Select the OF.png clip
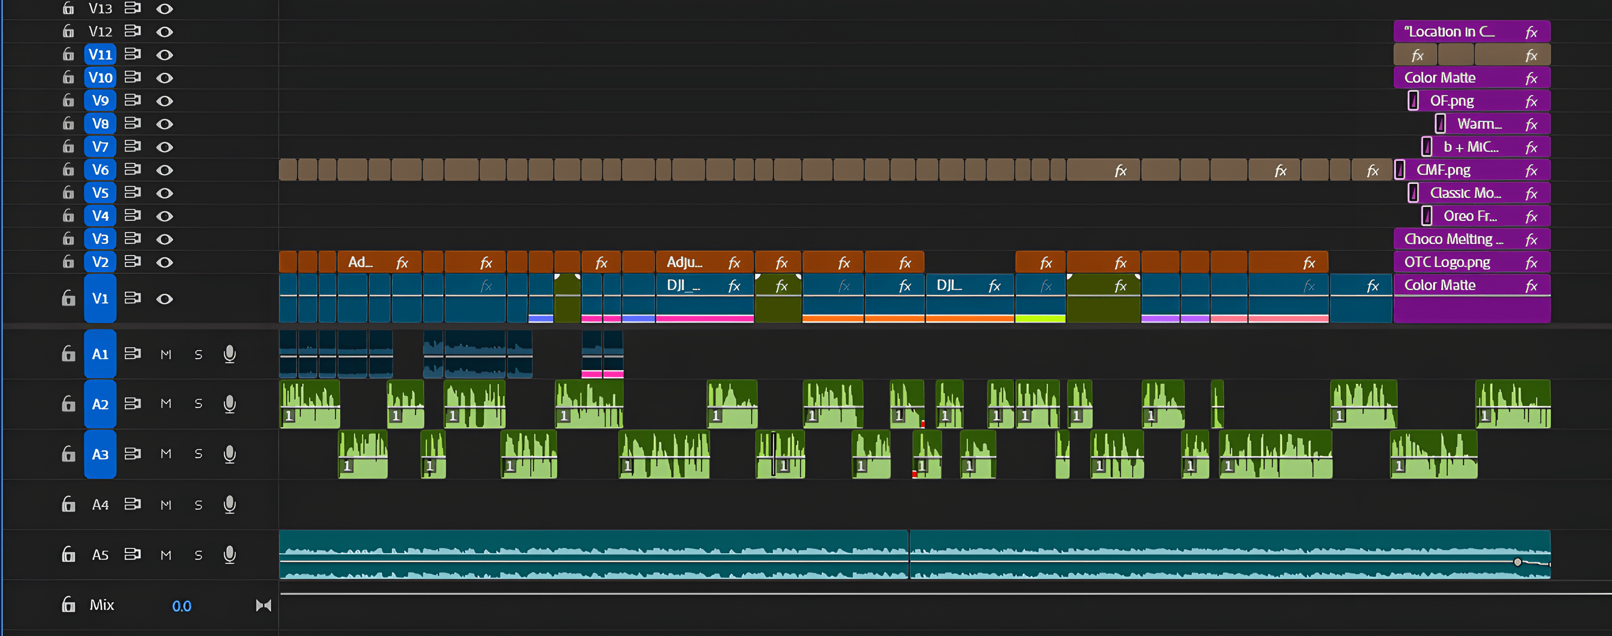The height and width of the screenshot is (636, 1612). point(1478,101)
